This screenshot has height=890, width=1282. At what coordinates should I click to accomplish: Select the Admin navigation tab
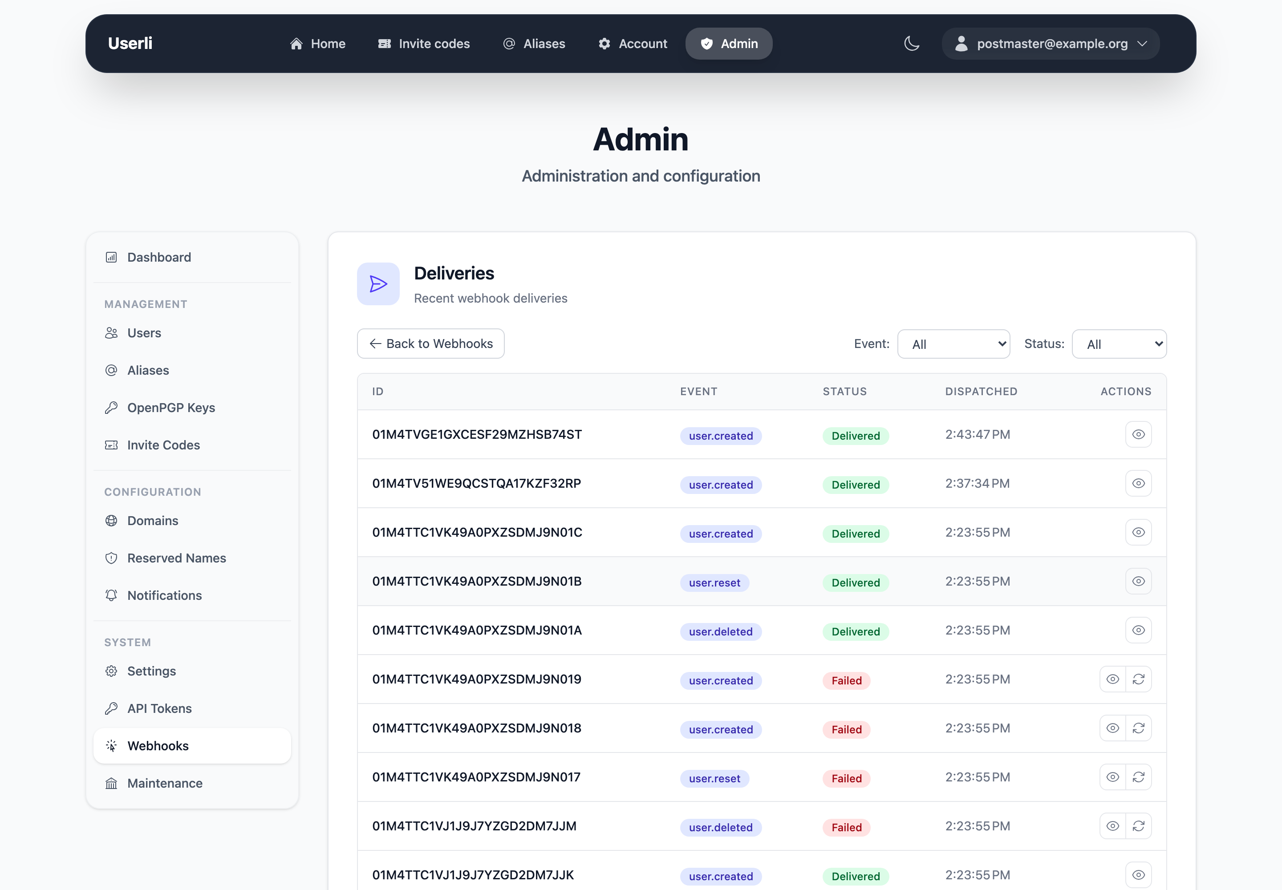pos(729,44)
